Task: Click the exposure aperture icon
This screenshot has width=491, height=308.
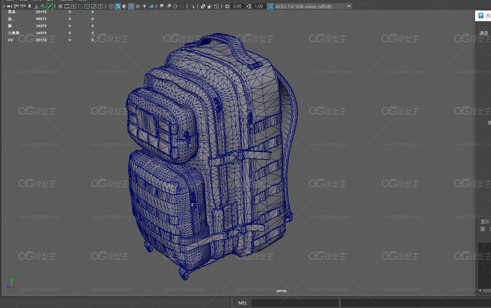Action: (x=227, y=6)
